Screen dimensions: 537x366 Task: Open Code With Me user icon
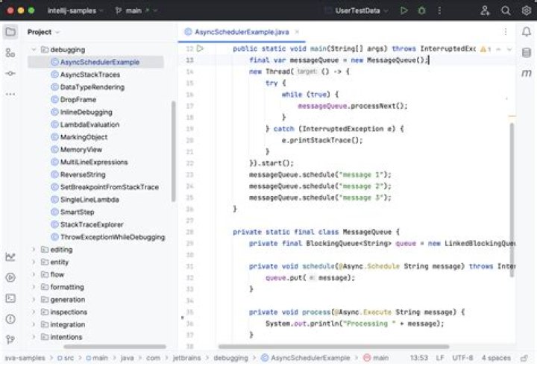click(x=485, y=10)
